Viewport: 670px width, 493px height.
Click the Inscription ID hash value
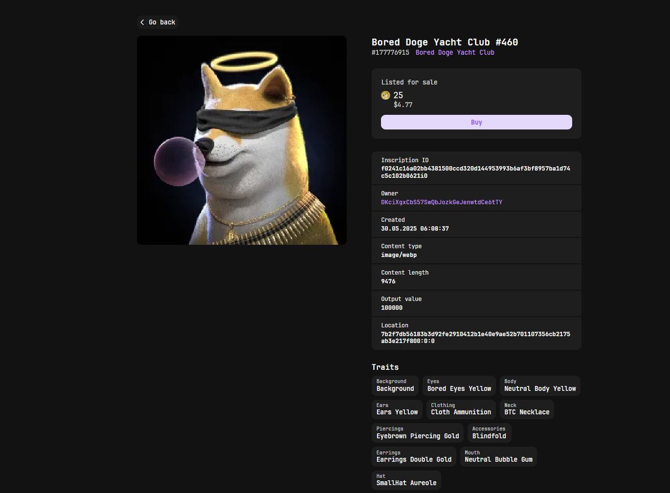coord(475,172)
